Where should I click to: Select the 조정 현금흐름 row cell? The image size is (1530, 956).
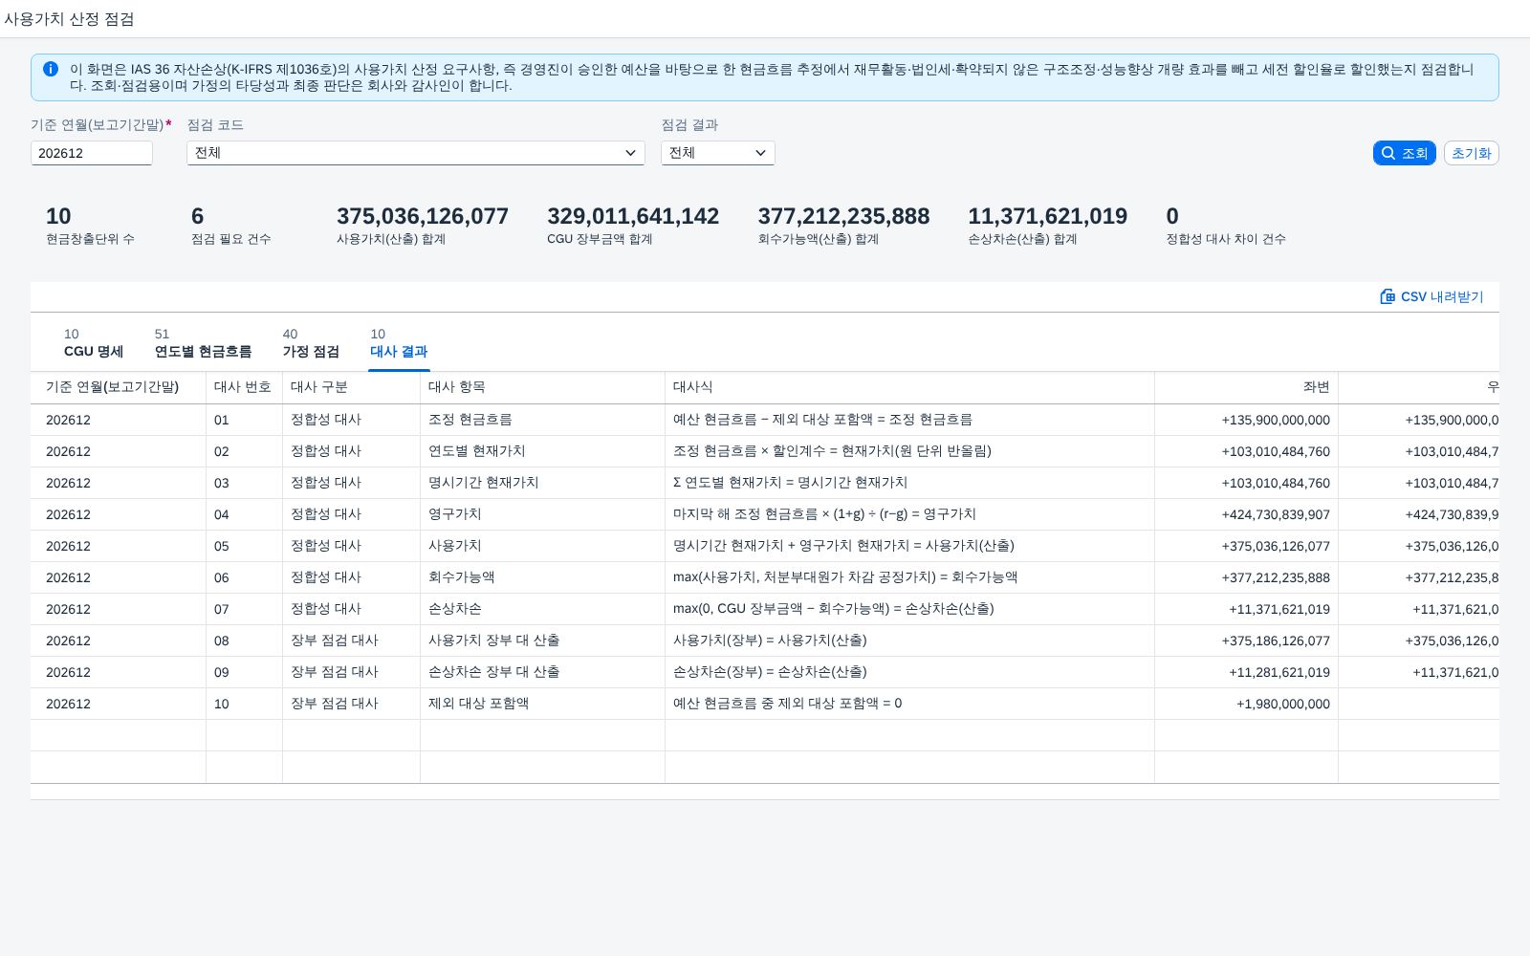click(542, 420)
